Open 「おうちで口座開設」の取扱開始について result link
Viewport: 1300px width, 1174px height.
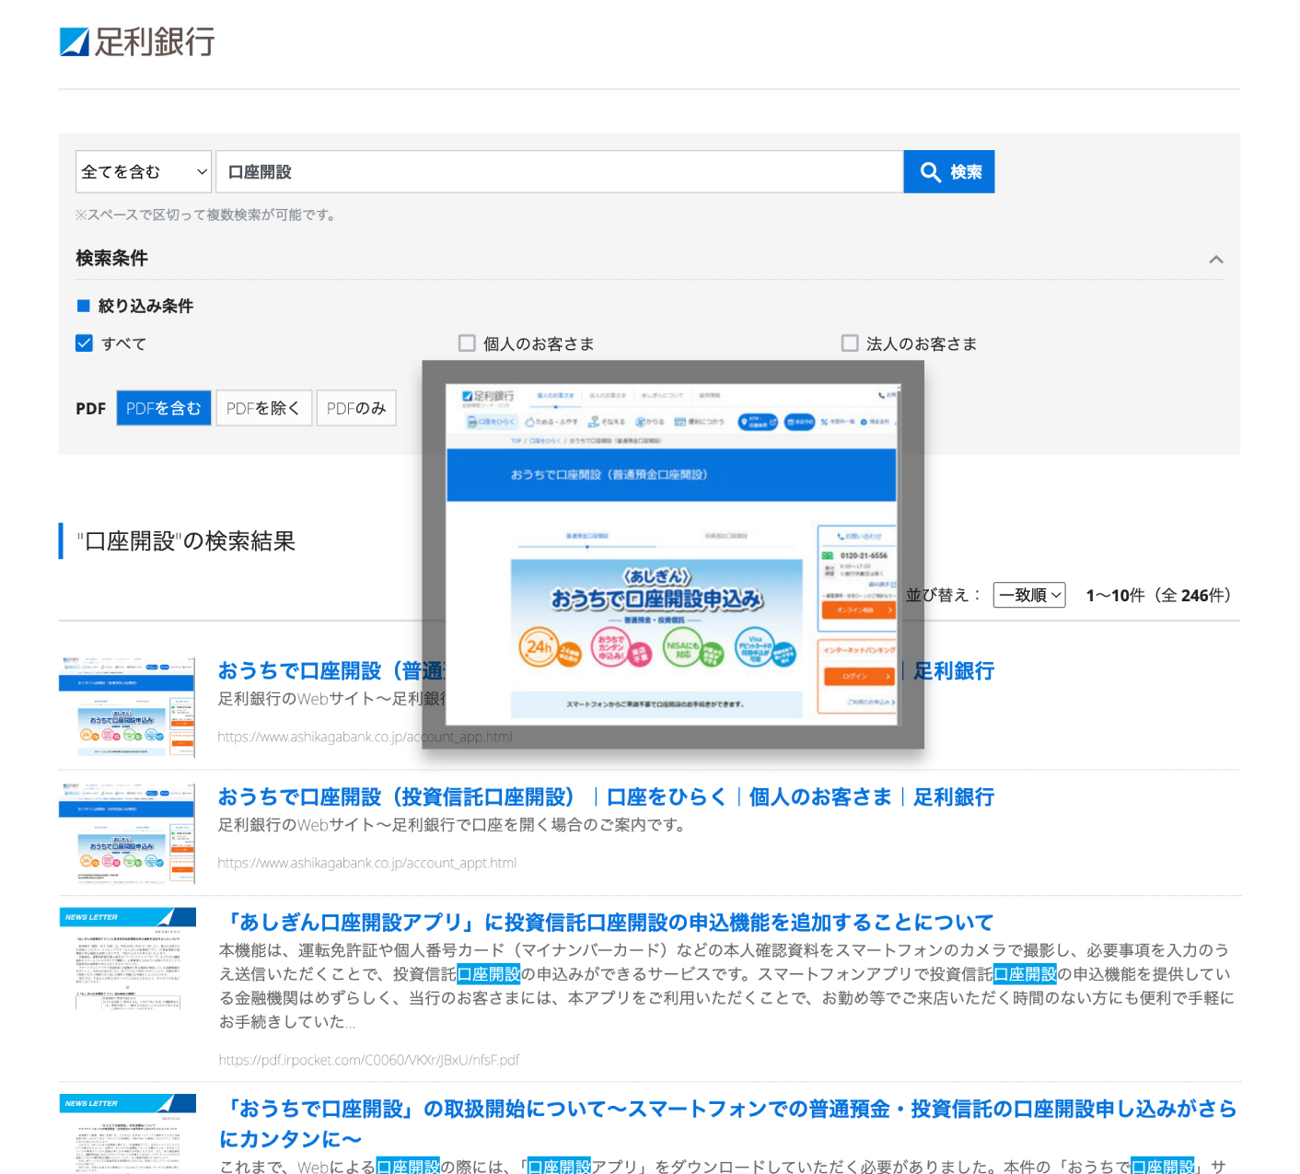point(728,1123)
